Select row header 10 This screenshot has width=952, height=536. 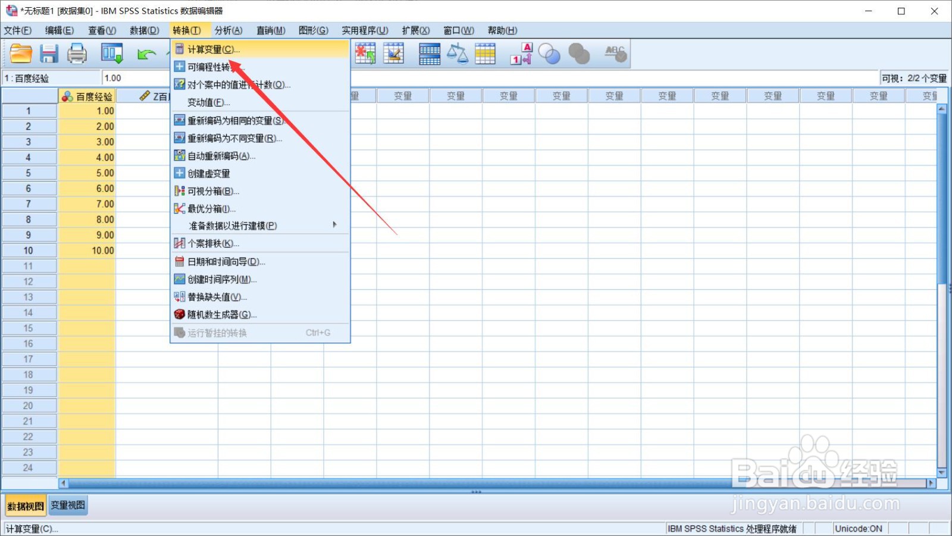pyautogui.click(x=29, y=250)
